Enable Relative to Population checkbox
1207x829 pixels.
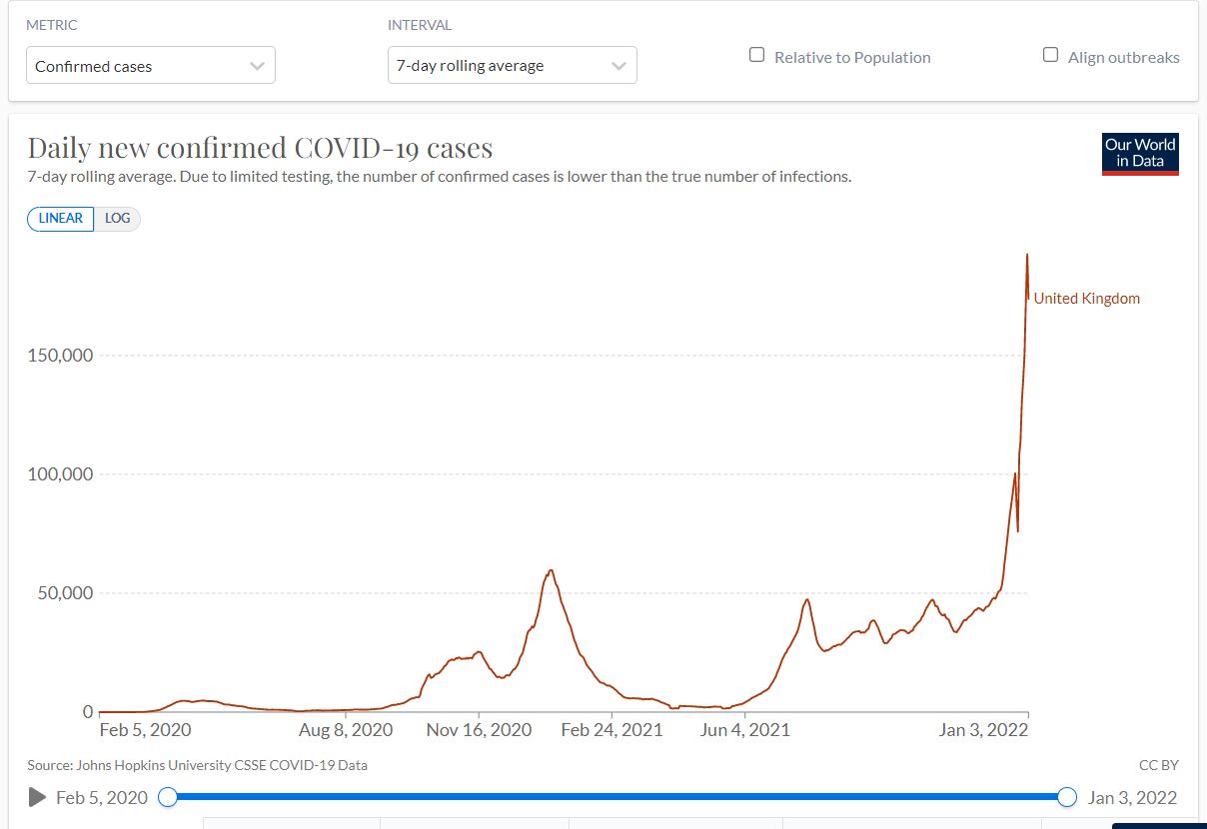(x=757, y=56)
